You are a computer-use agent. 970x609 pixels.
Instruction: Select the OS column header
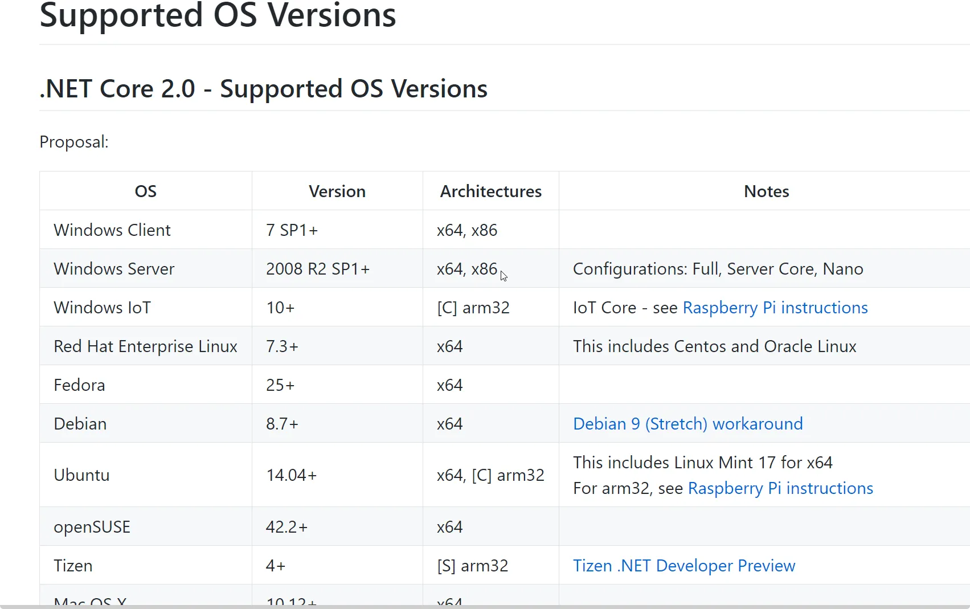tap(145, 191)
